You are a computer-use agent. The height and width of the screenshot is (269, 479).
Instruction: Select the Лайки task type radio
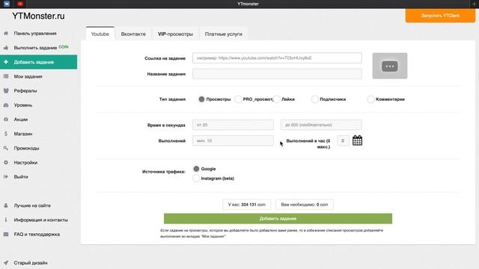click(x=276, y=99)
